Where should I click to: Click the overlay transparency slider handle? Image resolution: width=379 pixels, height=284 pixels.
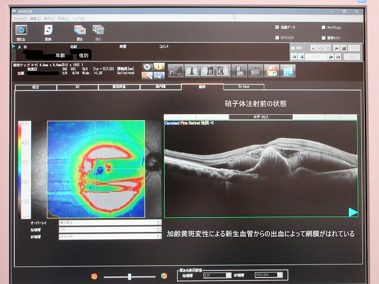(x=129, y=276)
